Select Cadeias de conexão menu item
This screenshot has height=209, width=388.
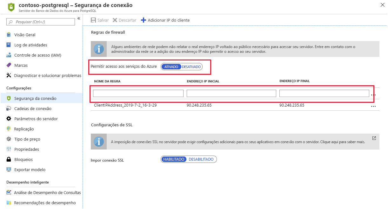coord(33,108)
